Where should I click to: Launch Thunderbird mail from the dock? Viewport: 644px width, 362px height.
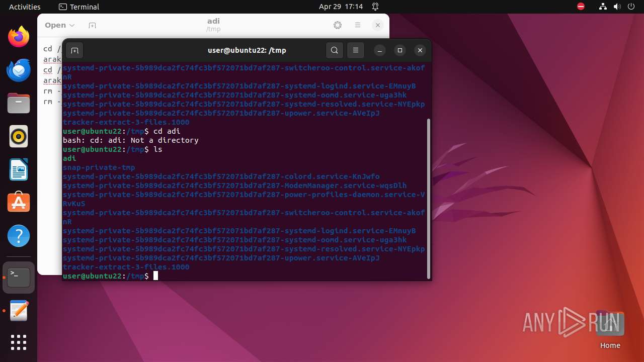coord(19,70)
